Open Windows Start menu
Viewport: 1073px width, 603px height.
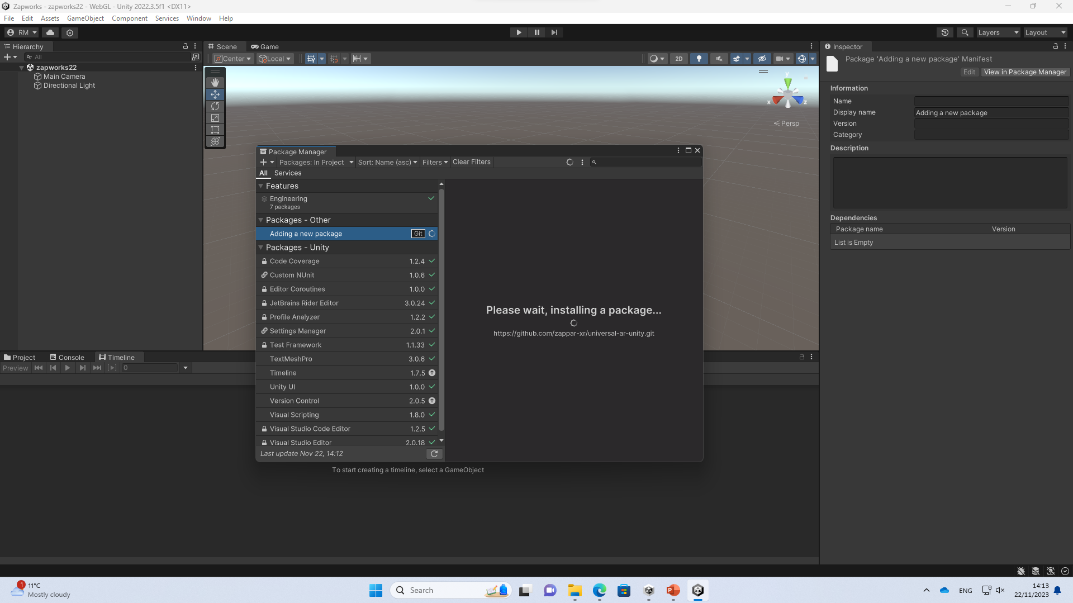tap(376, 590)
